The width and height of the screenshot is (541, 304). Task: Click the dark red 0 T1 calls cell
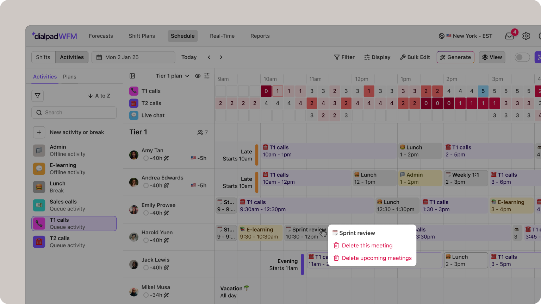[x=266, y=91]
